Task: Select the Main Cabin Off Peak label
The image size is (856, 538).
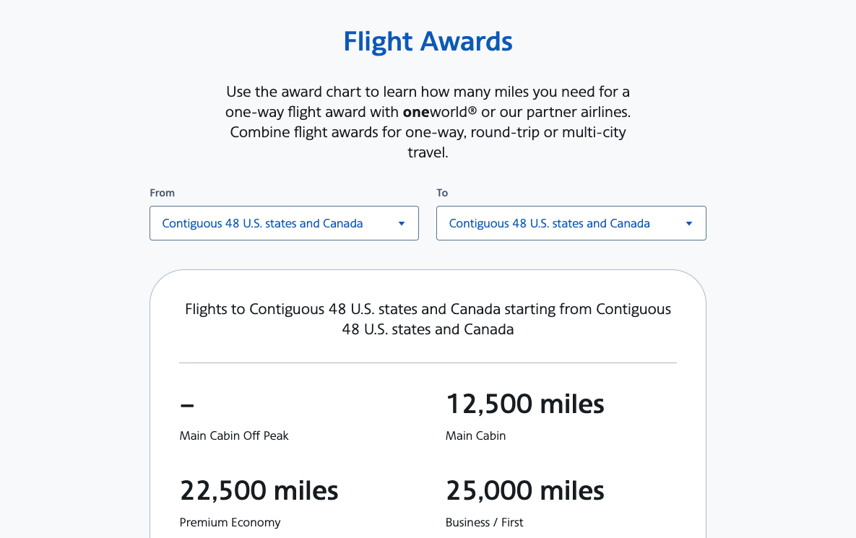Action: (233, 435)
